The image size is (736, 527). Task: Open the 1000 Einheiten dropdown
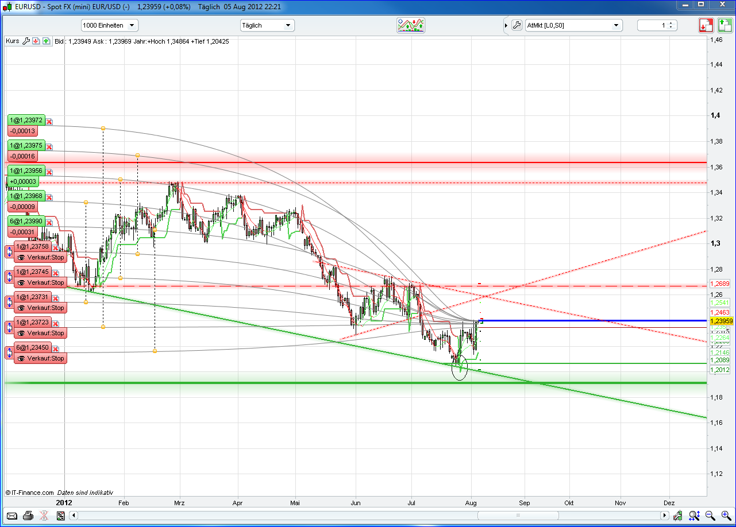[109, 25]
